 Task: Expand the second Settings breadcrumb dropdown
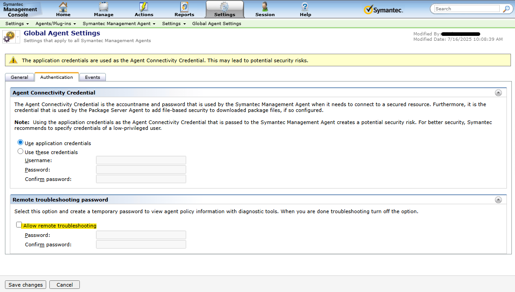(x=184, y=24)
